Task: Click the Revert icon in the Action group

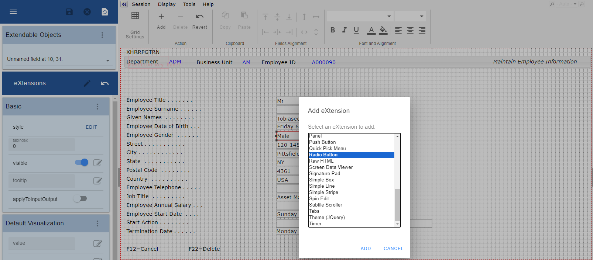Action: [200, 17]
